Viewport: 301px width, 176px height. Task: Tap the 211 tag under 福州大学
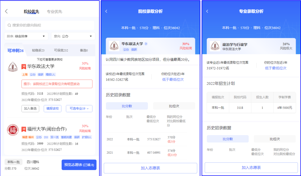46,137
